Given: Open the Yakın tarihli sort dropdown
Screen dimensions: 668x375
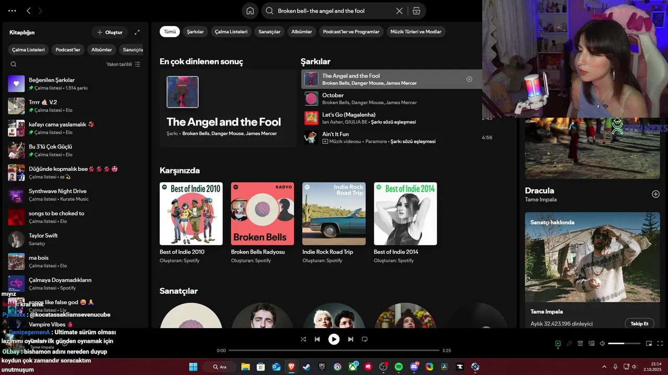Looking at the screenshot, I should pyautogui.click(x=123, y=64).
